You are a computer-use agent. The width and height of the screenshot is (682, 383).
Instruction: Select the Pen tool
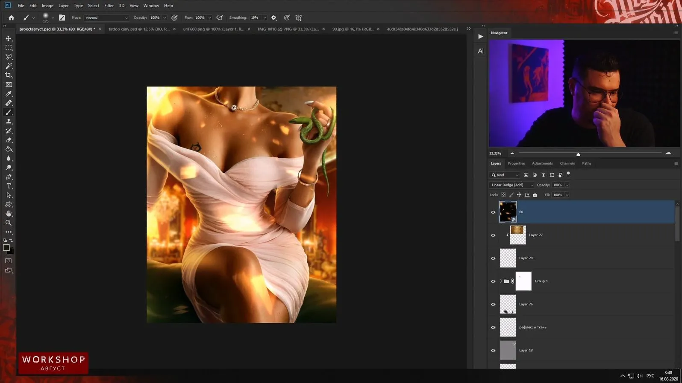pos(9,177)
